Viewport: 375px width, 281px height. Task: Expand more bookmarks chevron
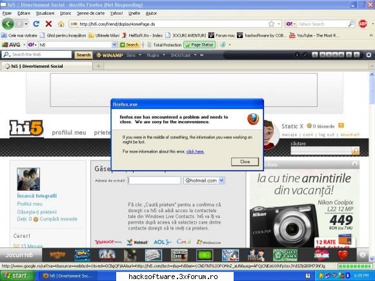pyautogui.click(x=371, y=35)
